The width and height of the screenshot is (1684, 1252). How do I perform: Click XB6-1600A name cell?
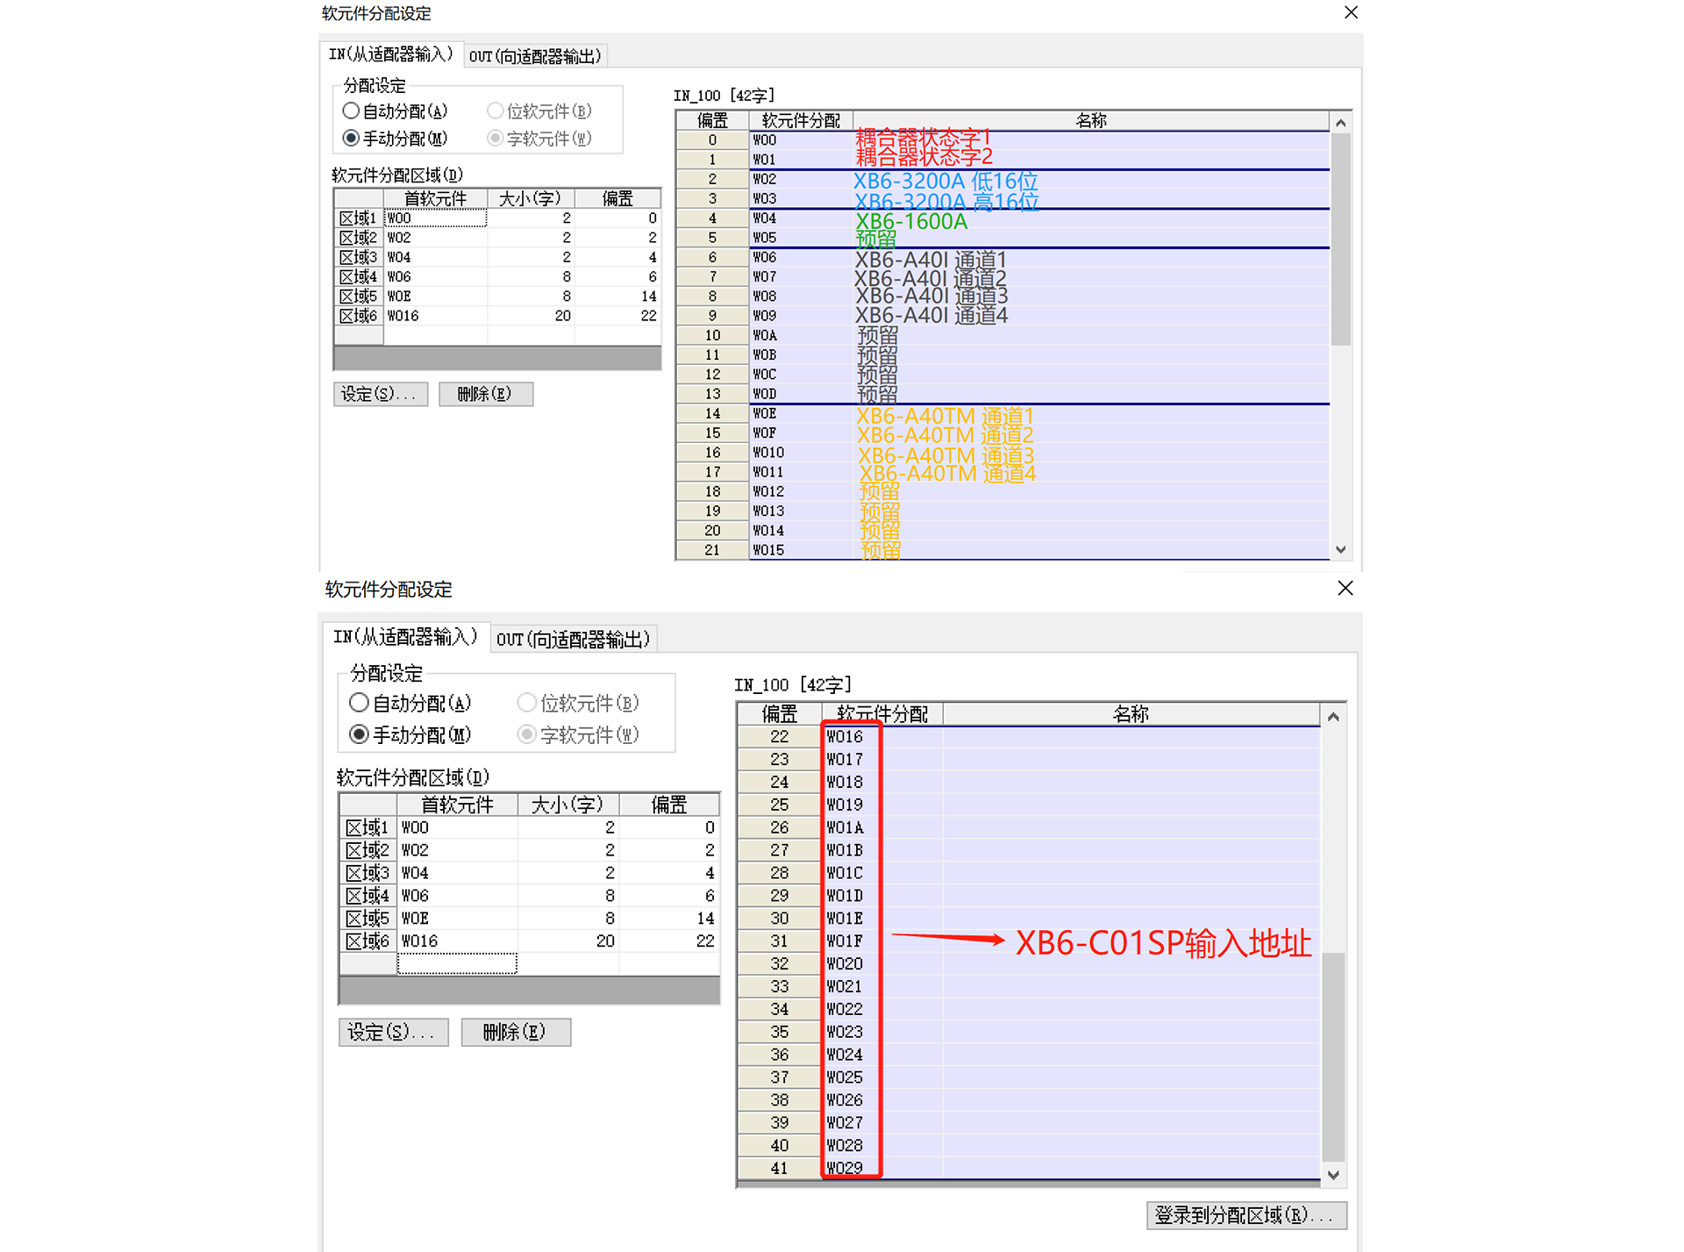[1091, 219]
